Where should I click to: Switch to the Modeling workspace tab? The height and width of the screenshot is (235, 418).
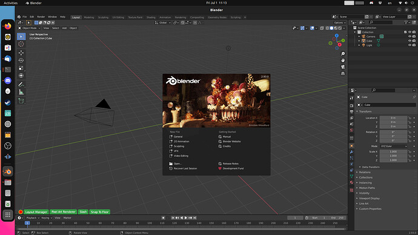(x=89, y=18)
